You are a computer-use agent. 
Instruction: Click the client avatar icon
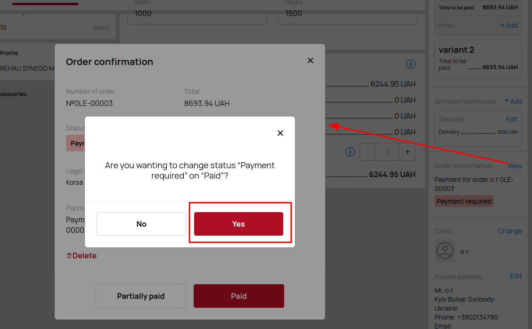pos(445,251)
